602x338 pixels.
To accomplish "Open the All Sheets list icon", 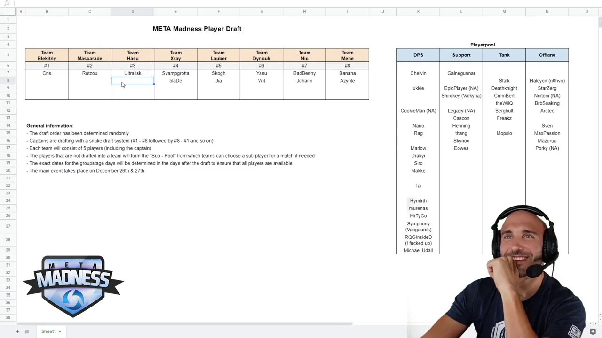I will pyautogui.click(x=27, y=331).
